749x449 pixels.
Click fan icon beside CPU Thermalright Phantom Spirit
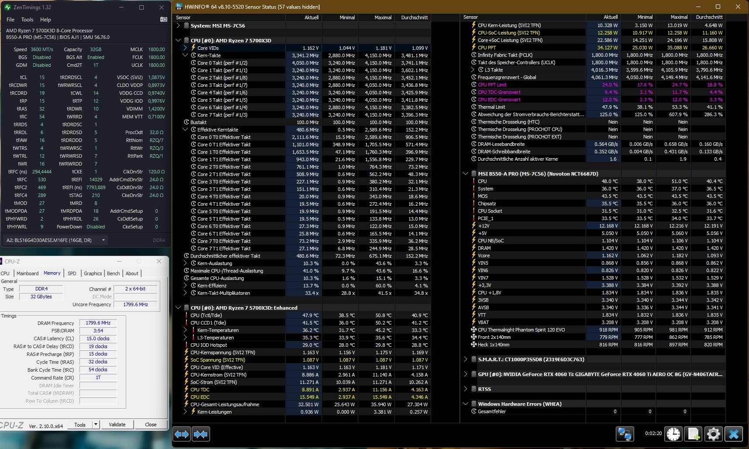(x=473, y=330)
